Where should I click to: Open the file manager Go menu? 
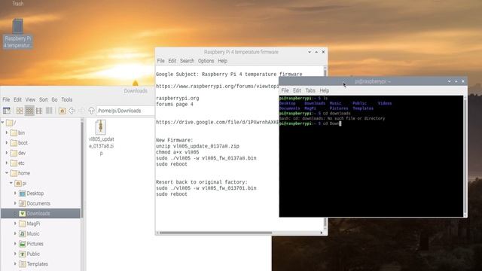[x=54, y=99]
